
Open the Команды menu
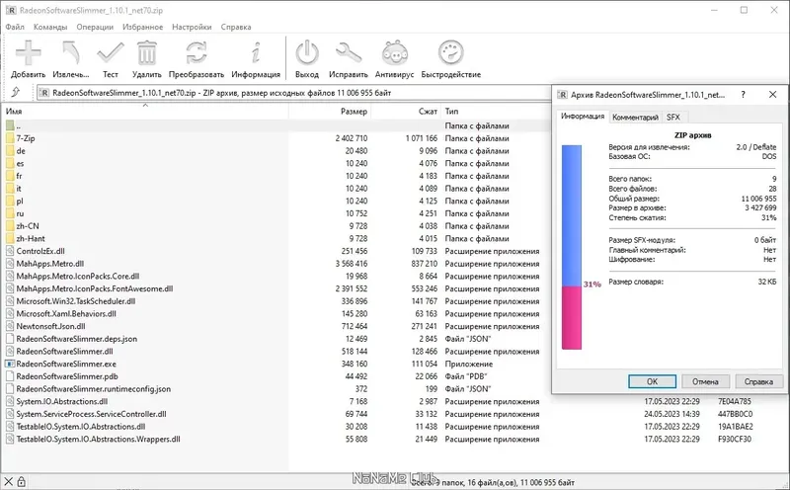click(50, 27)
